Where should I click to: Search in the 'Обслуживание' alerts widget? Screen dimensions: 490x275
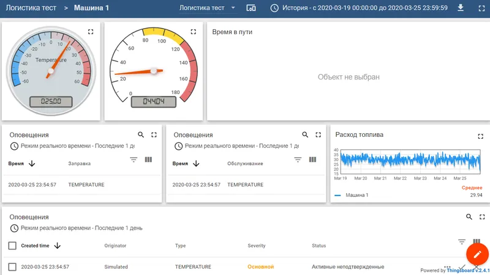point(305,134)
